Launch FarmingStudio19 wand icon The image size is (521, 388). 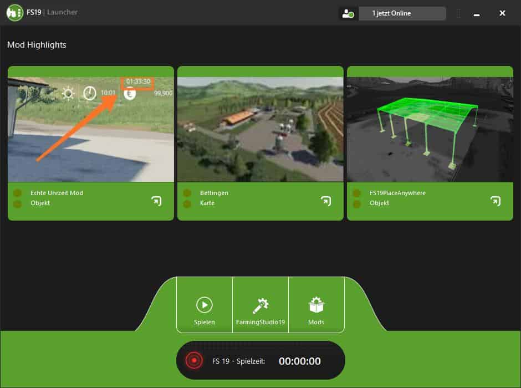point(260,305)
